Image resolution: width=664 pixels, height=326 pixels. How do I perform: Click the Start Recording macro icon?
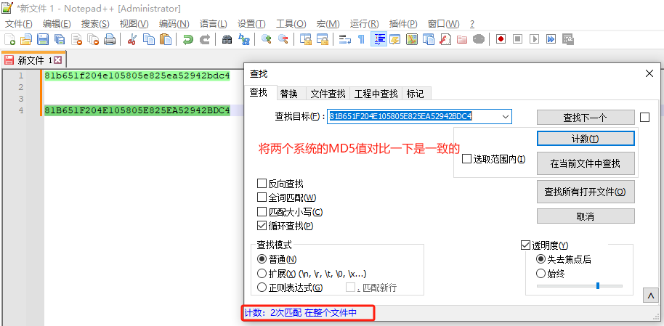(x=501, y=39)
